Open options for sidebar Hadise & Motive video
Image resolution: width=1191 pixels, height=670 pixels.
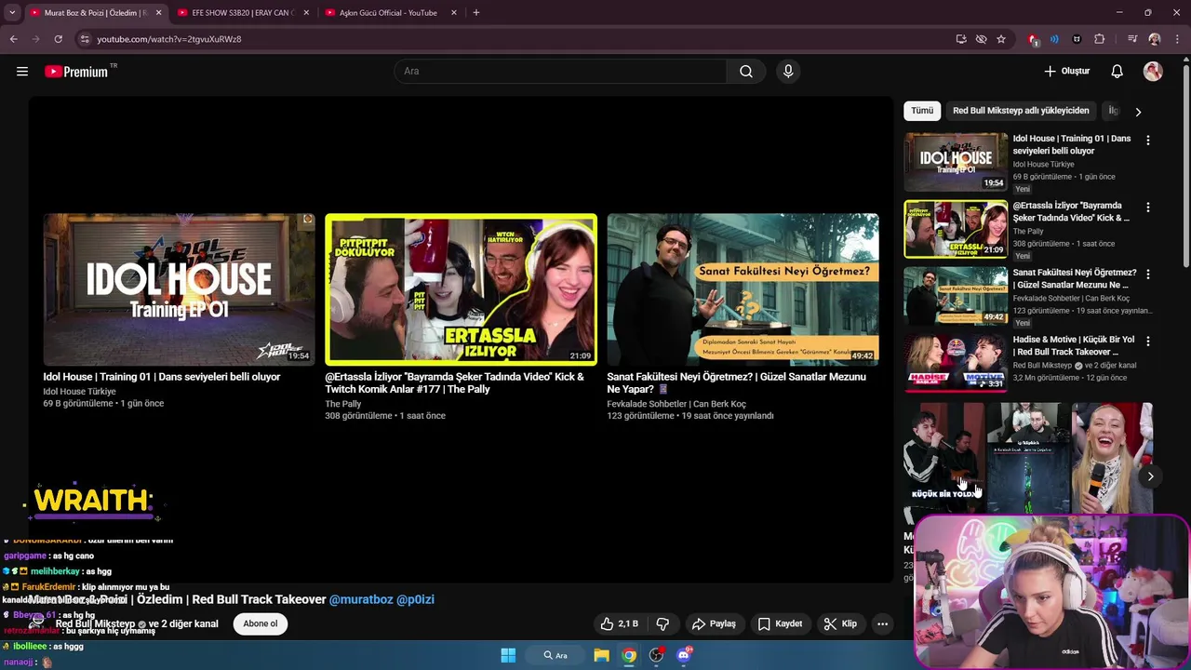1147,342
